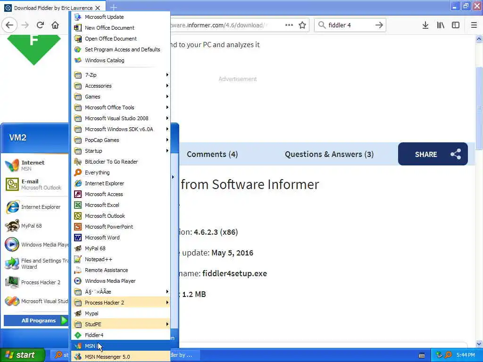Open a new browser tab
483x362 pixels.
(114, 8)
